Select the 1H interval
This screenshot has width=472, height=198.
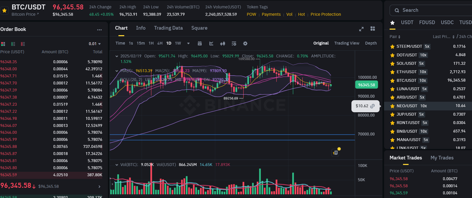pyautogui.click(x=151, y=43)
